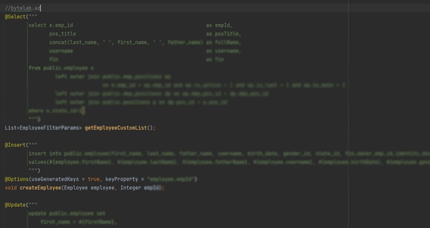430x228 pixels.
Task: Click the bytelab.az link in the comment
Action: (x=26, y=9)
